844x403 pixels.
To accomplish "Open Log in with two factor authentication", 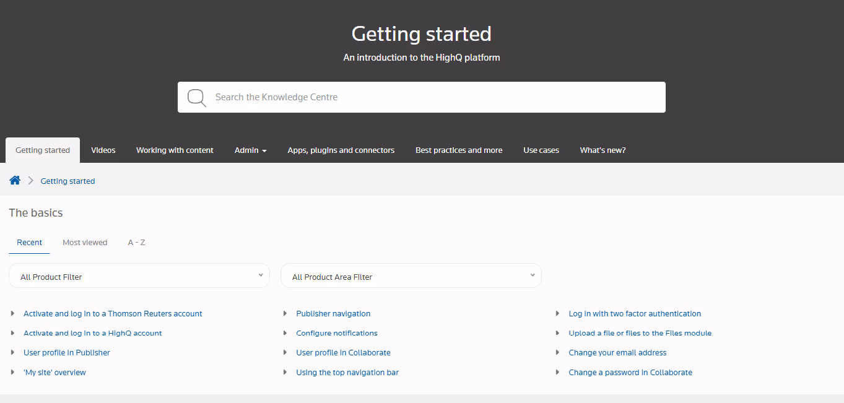I will pos(635,314).
